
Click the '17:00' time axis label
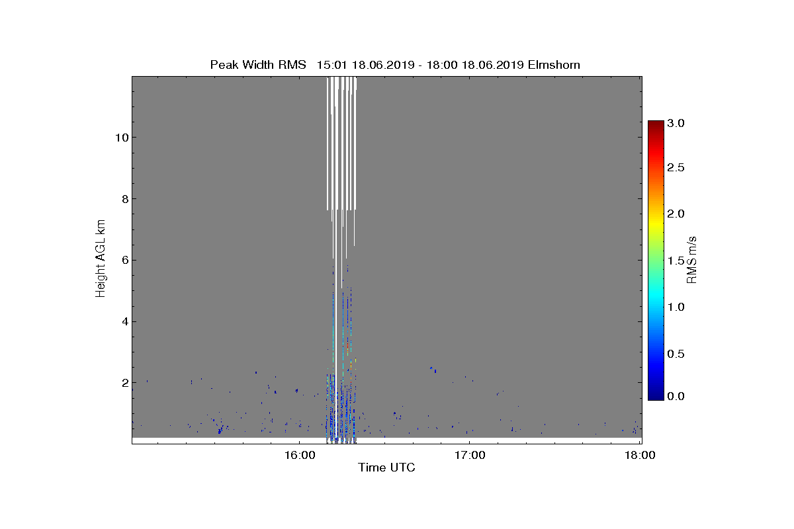pyautogui.click(x=469, y=455)
